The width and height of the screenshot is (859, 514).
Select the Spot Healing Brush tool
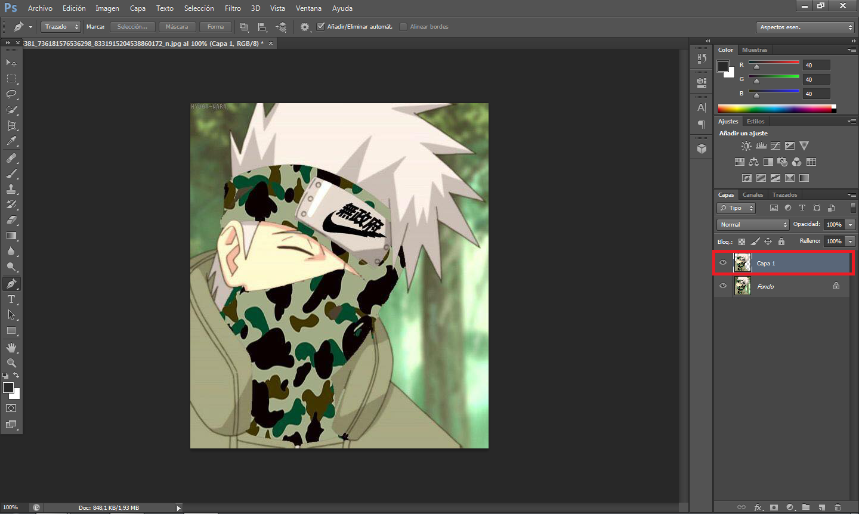tap(11, 159)
